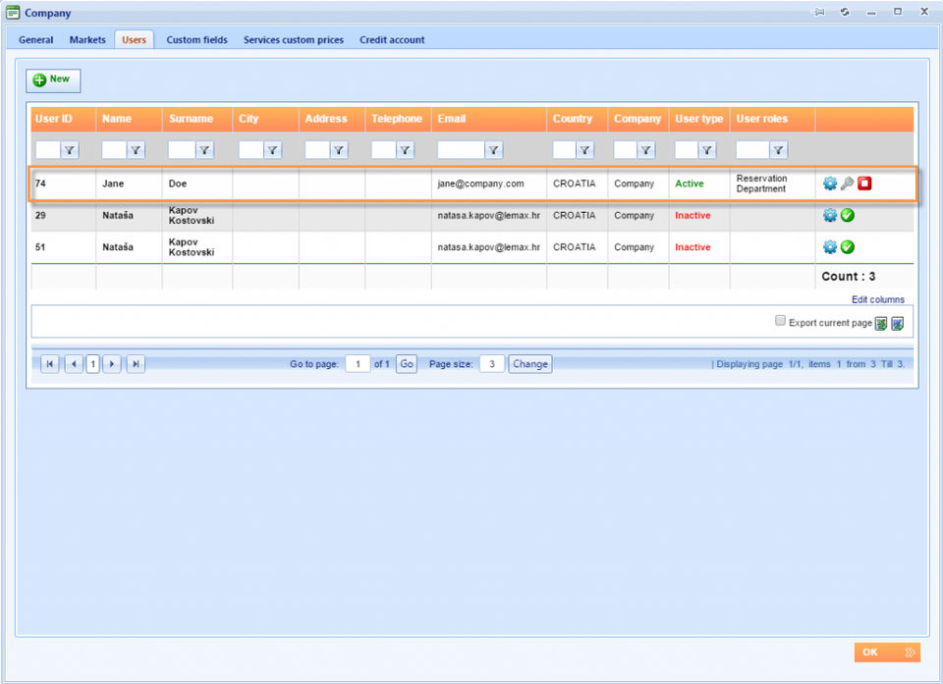
Task: Tick the Export current page checkbox
Action: click(780, 320)
